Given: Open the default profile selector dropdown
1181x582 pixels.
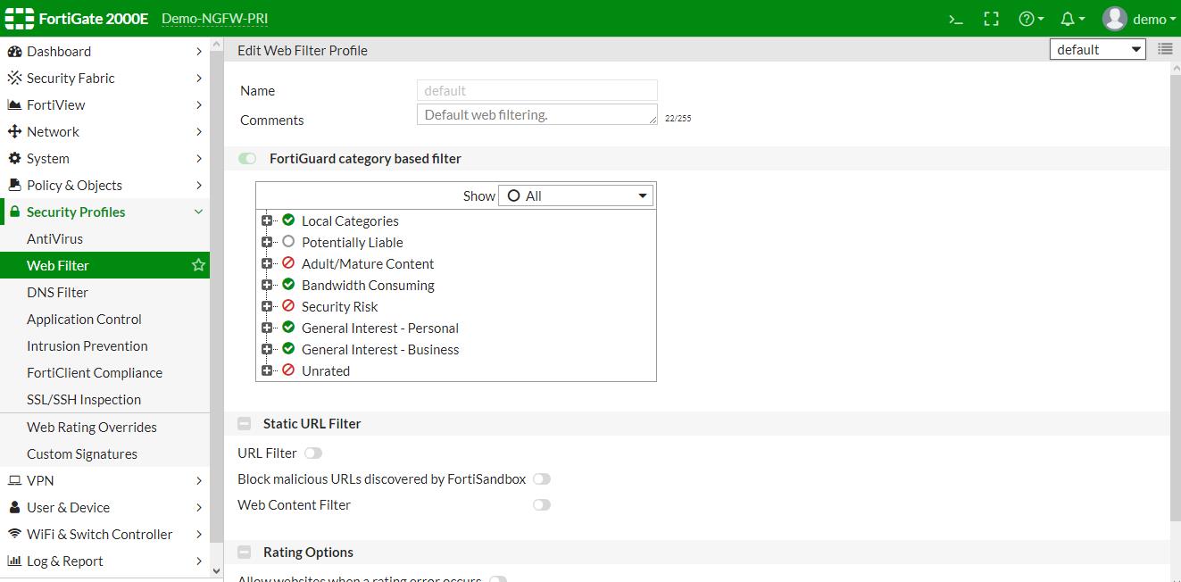Looking at the screenshot, I should [x=1098, y=49].
